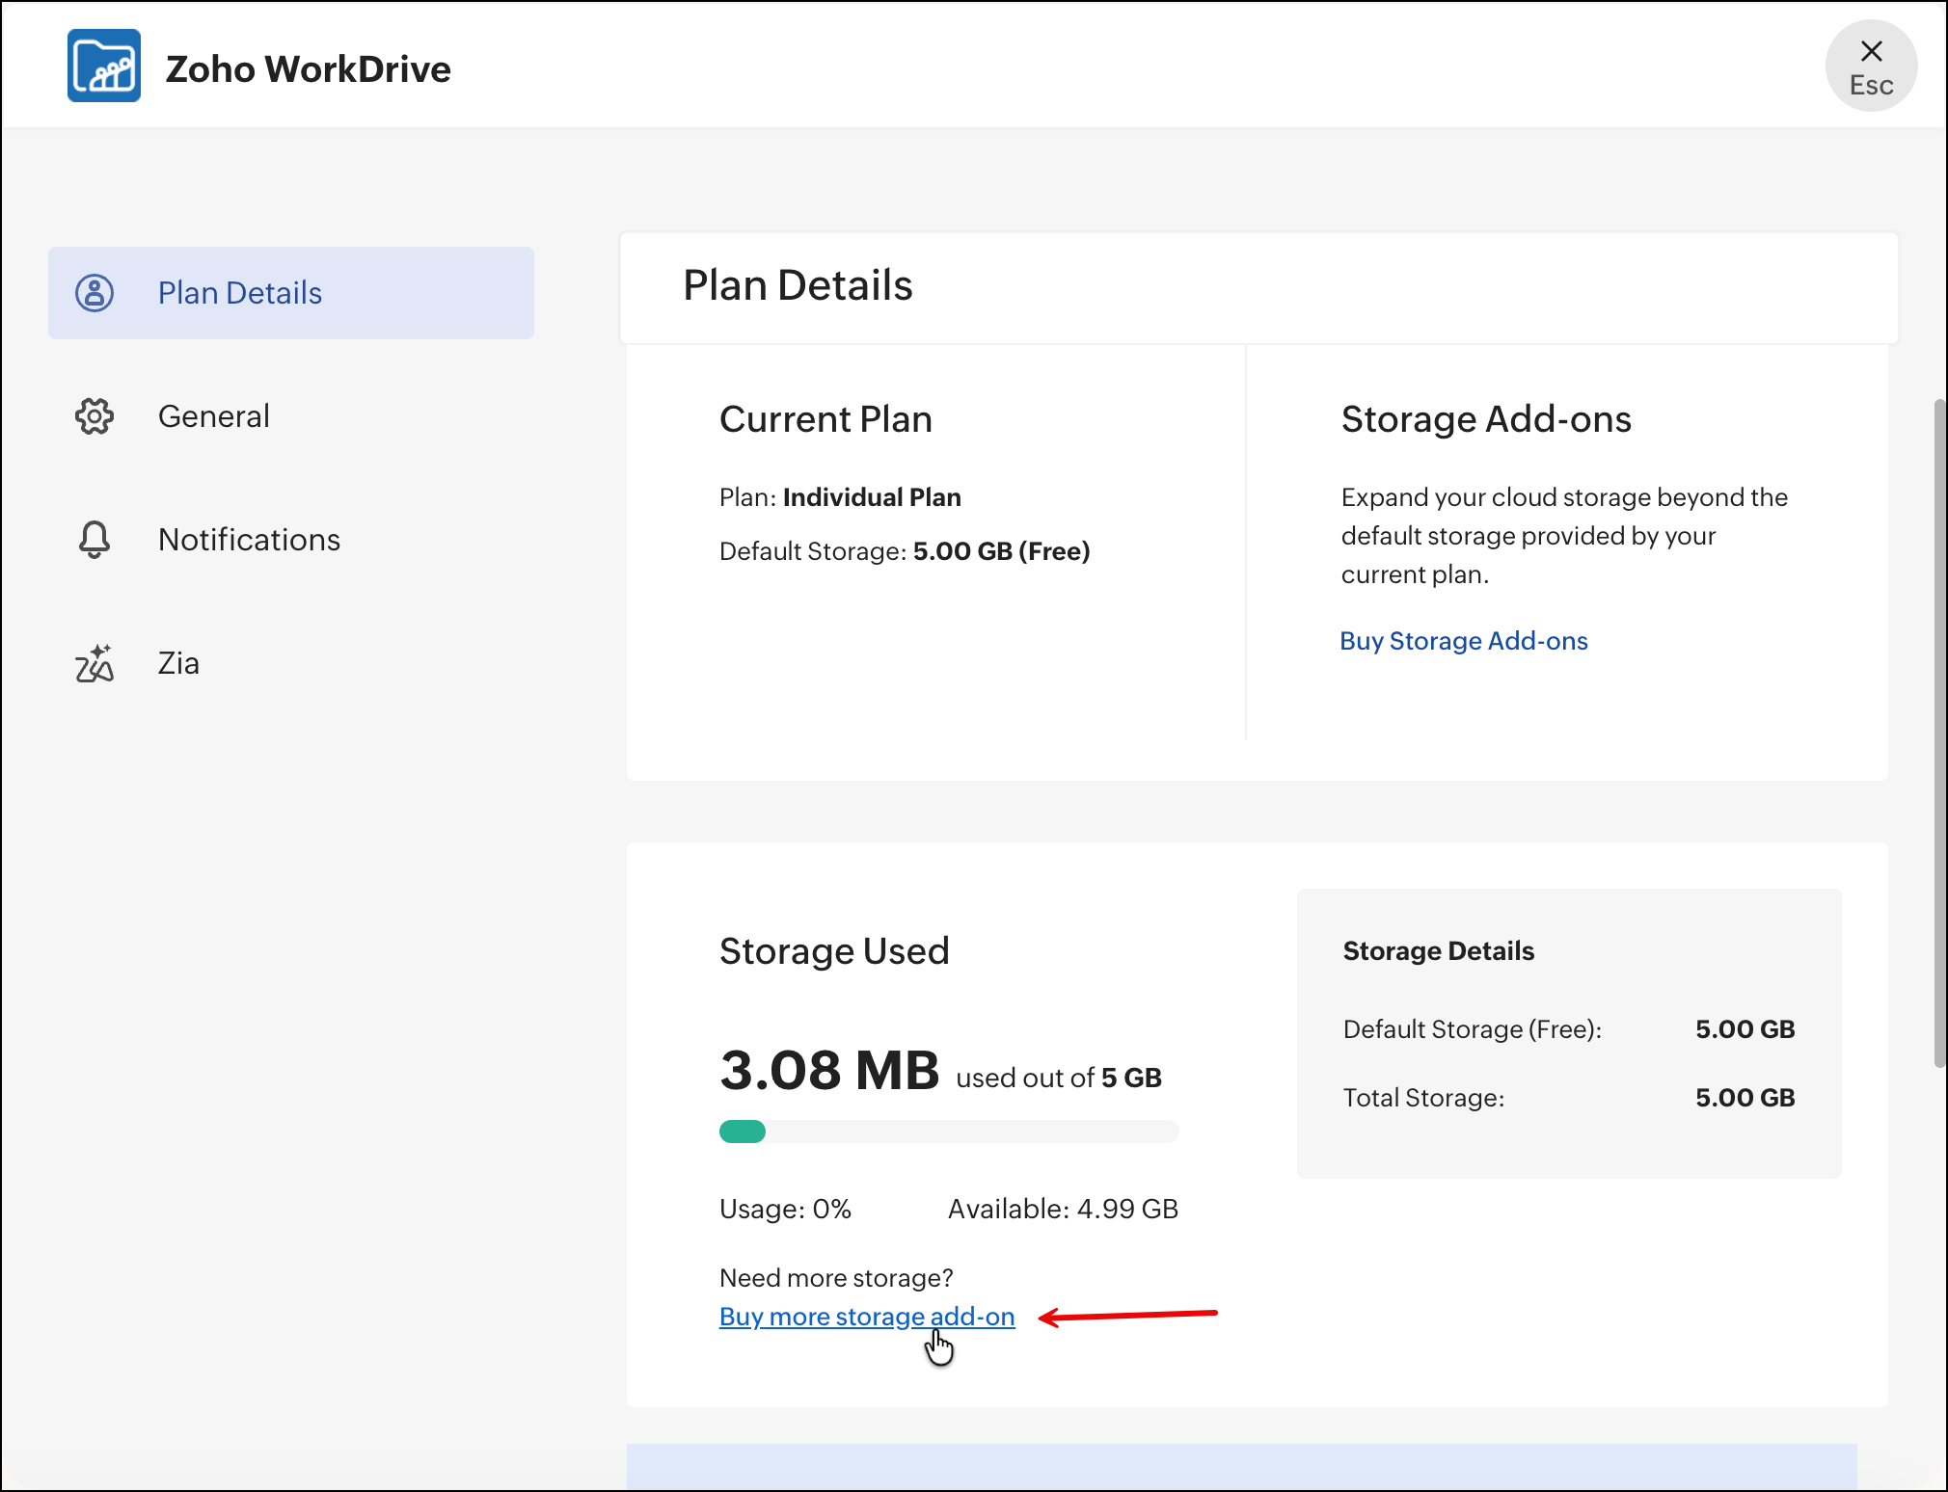Click the Notifications bell icon
Image resolution: width=1948 pixels, height=1492 pixels.
[95, 540]
